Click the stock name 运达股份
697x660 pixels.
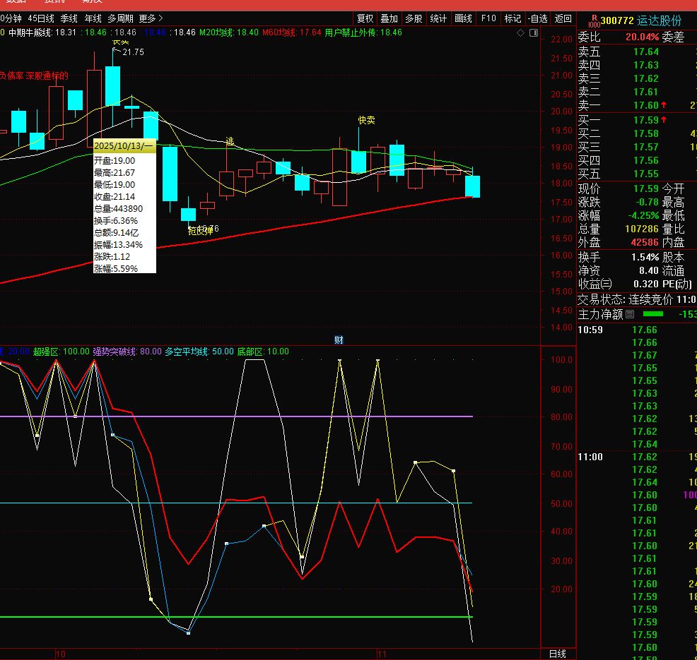(660, 21)
